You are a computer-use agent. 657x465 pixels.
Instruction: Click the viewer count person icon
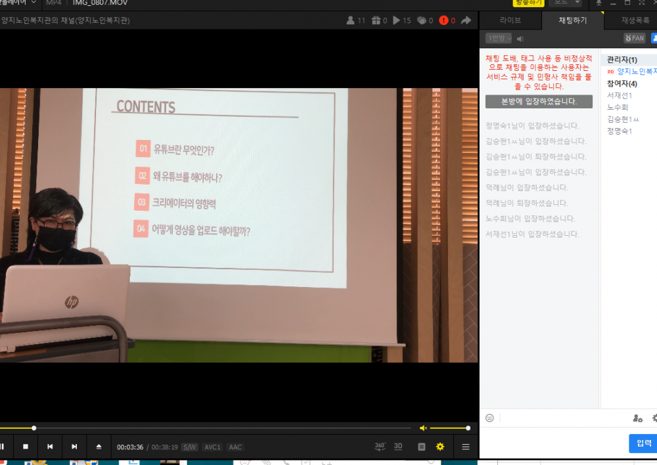(350, 20)
